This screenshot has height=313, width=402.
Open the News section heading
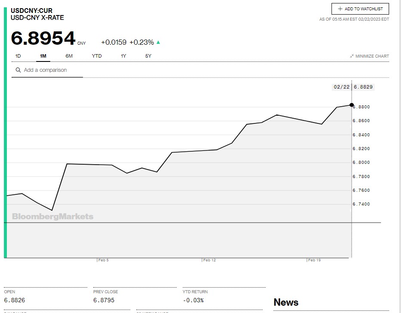286,302
